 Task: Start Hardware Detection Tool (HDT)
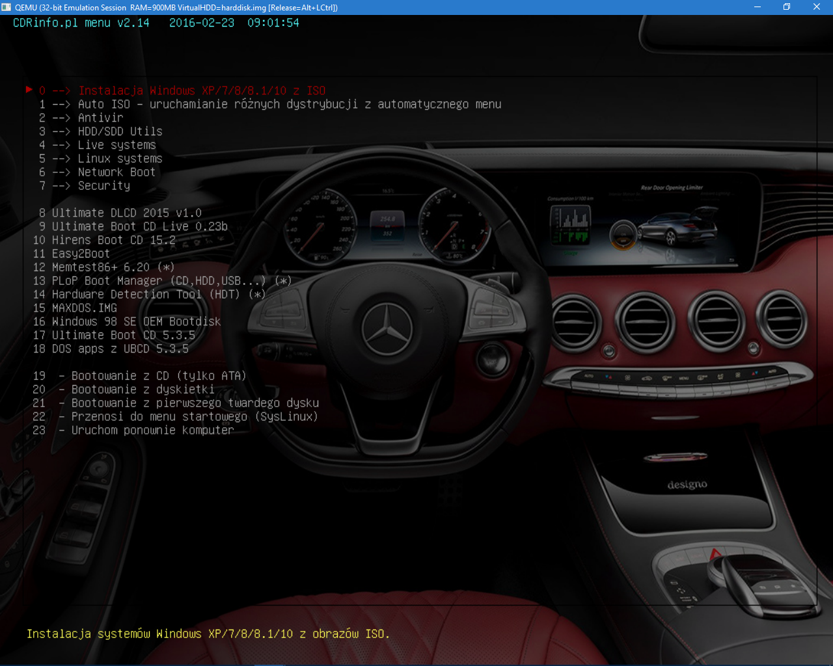[x=149, y=295]
